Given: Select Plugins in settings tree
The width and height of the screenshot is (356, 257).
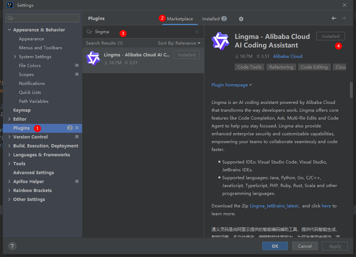Looking at the screenshot, I should [42, 128].
